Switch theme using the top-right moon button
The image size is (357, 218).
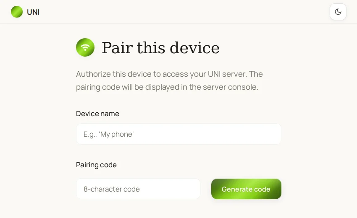coord(338,12)
